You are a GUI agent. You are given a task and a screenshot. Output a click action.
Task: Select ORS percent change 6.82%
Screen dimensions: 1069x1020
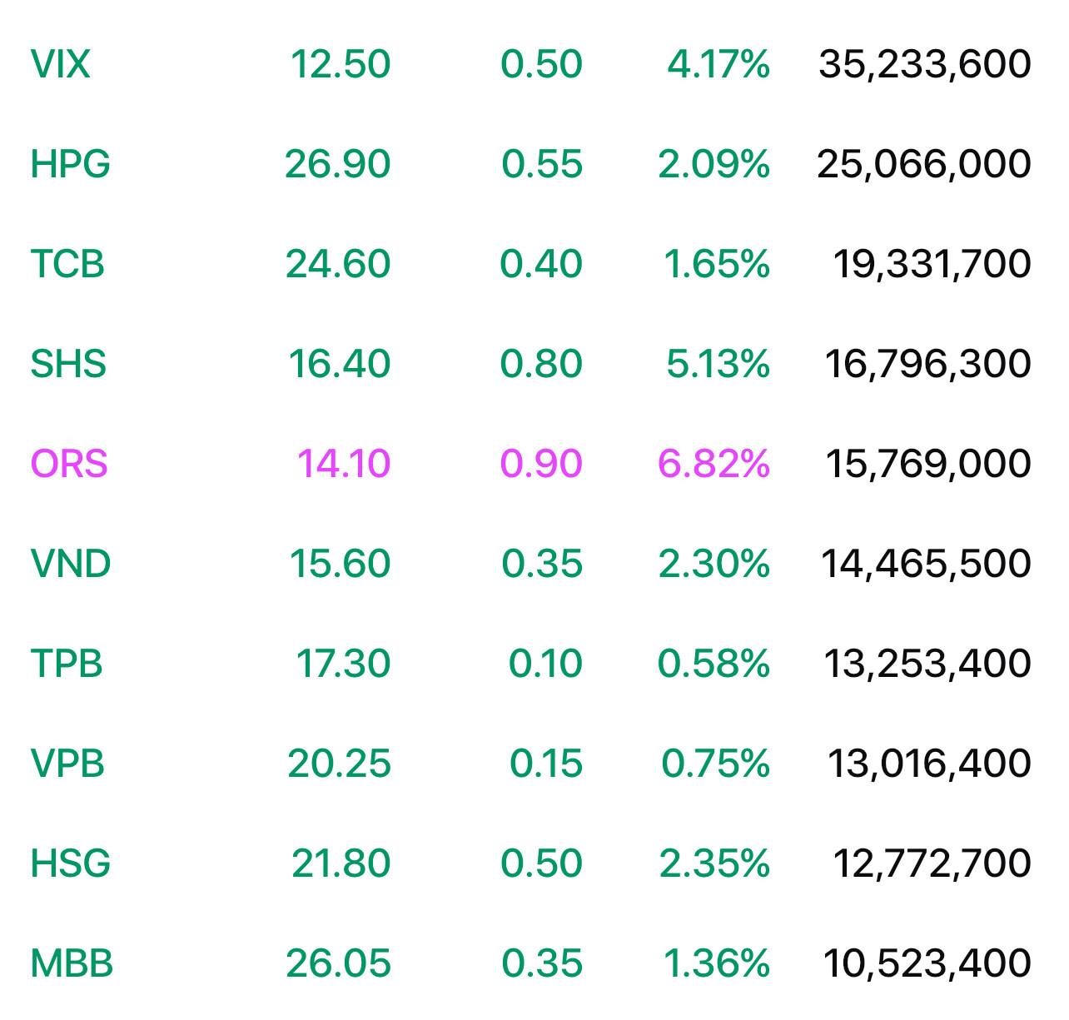pos(713,464)
